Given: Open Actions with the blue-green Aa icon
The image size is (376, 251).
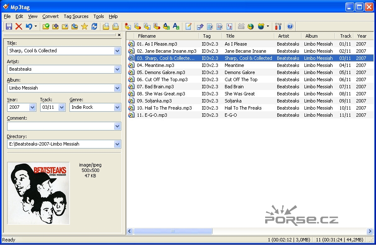Looking at the screenshot, I should click(x=176, y=26).
